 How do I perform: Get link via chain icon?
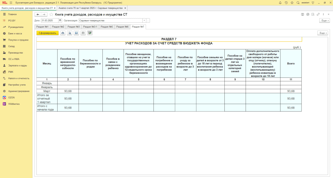318,14
